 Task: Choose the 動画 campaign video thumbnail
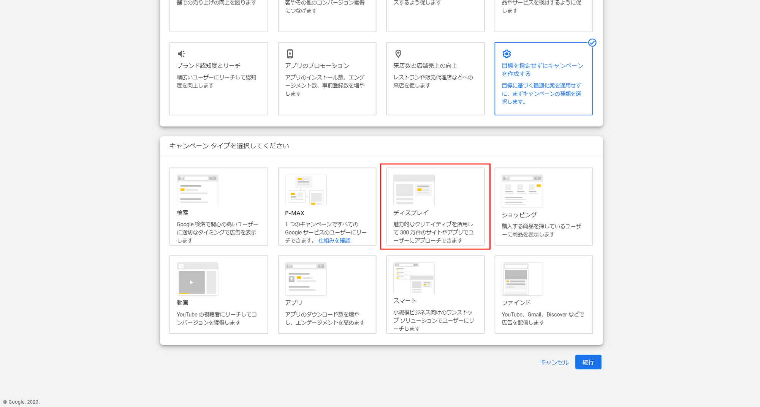[x=198, y=279]
